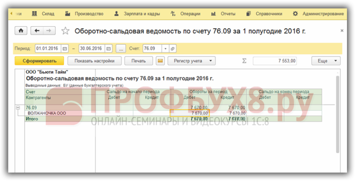
Task: Open the Отчеты menu section
Action: 223,14
